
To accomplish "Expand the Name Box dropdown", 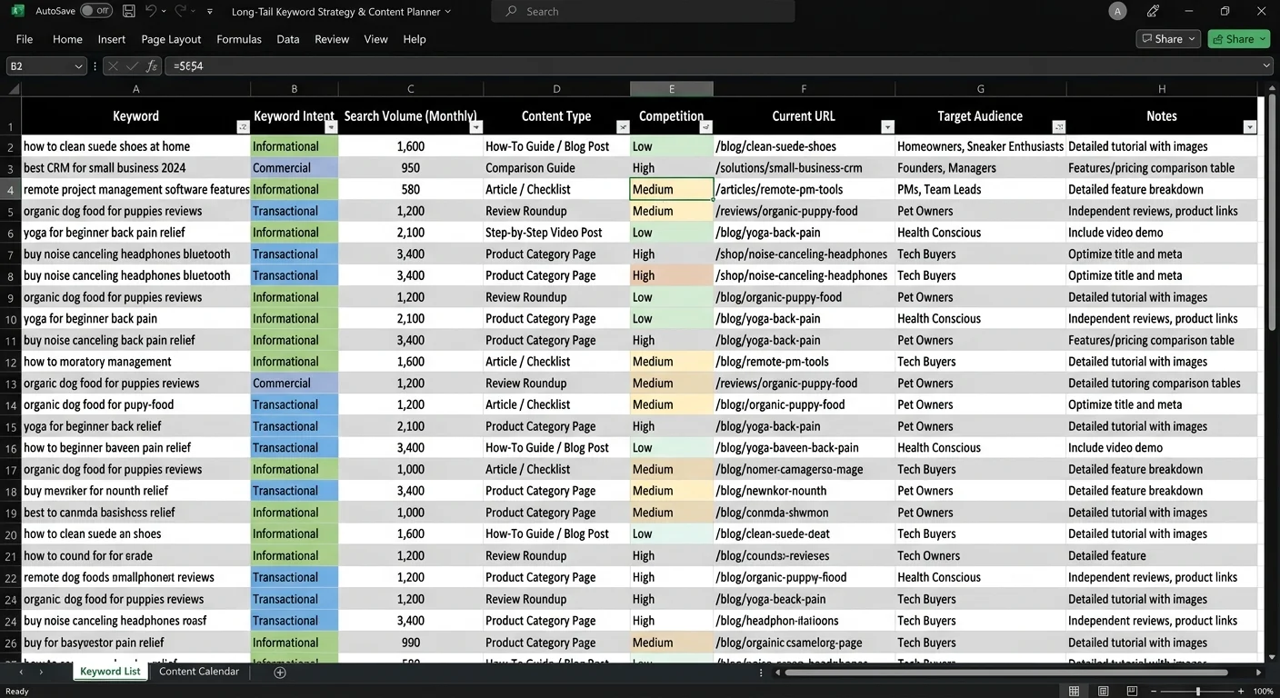I will tap(77, 66).
